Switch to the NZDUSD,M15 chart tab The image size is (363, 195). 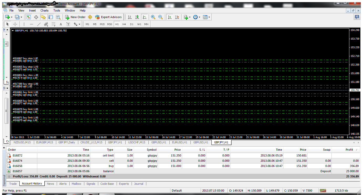(x=22, y=142)
